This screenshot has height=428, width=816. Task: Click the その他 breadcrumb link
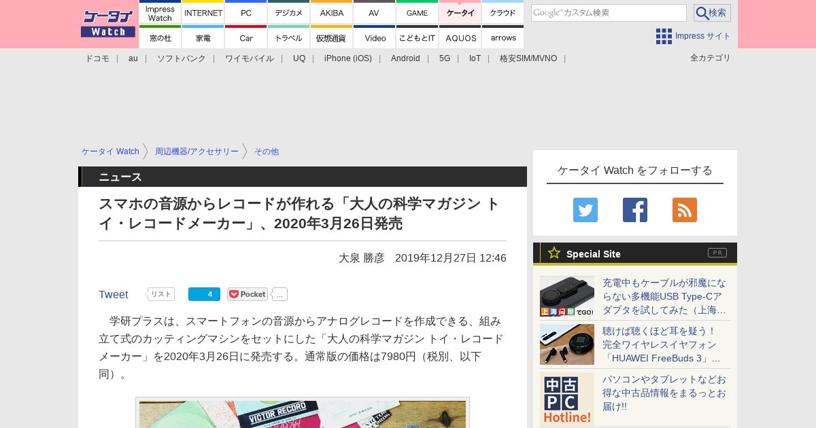pos(267,151)
